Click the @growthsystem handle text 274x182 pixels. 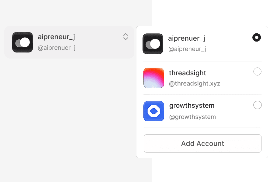tap(192, 117)
